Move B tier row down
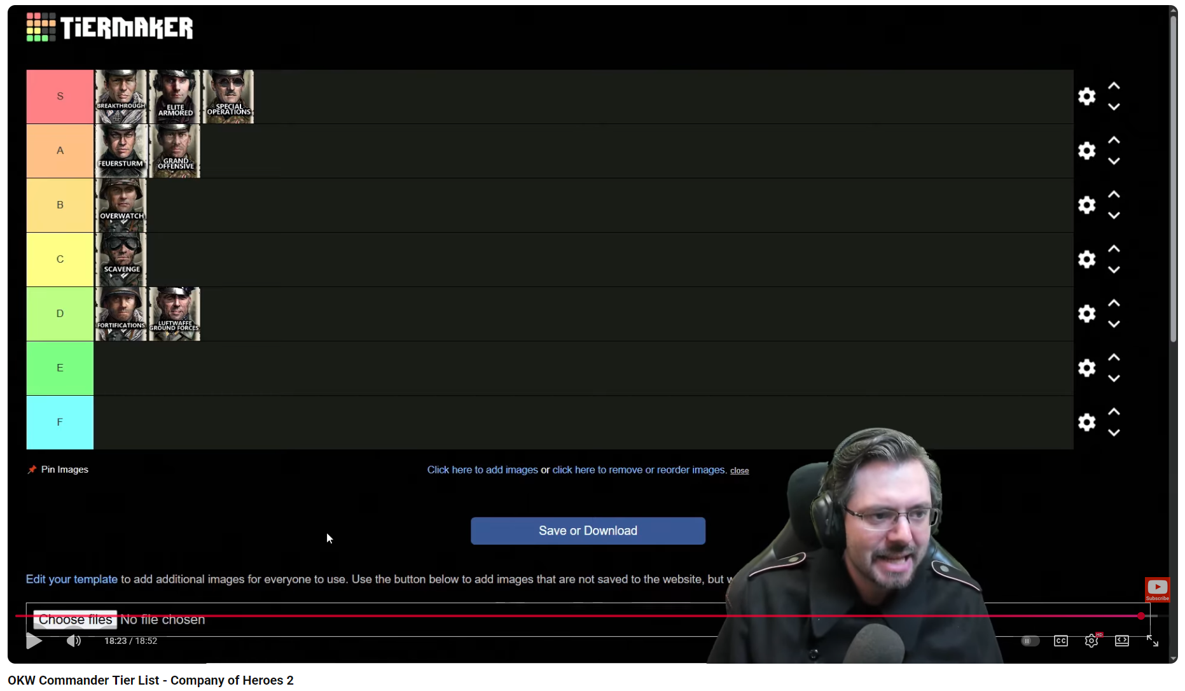 click(x=1114, y=216)
